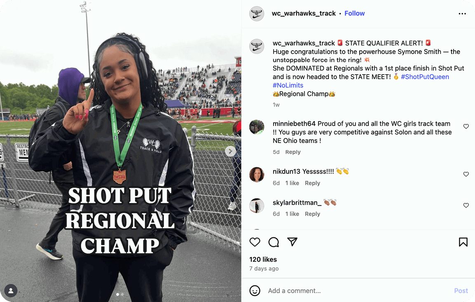Follow wc_warhawks_track
475x302 pixels.
(x=354, y=13)
